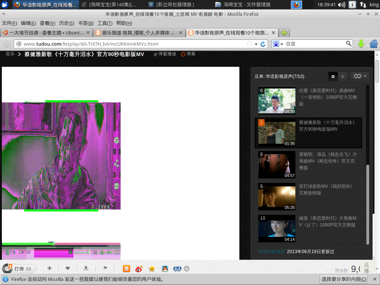Viewport: 380px width, 285px height.
Task: Close the 华语影视原声 tab
Action: pyautogui.click(x=273, y=33)
